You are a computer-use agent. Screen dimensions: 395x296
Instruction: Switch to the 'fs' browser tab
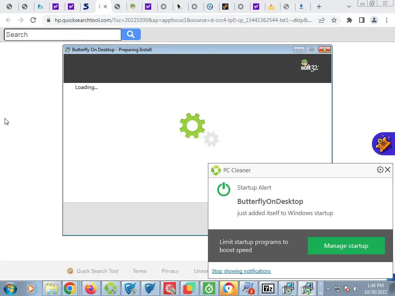coord(40,7)
